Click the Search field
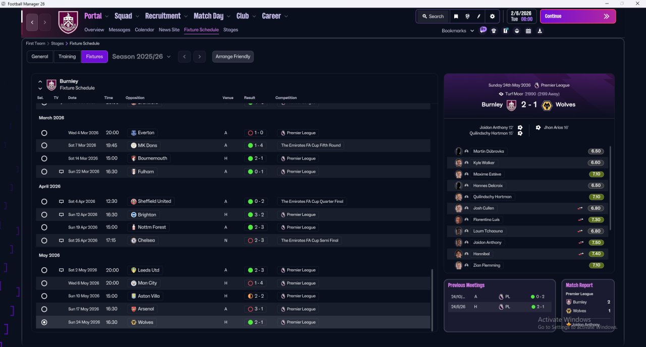The width and height of the screenshot is (646, 347). click(433, 16)
